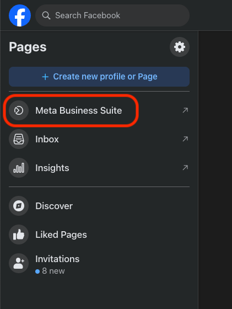Click the Discover compass icon
The width and height of the screenshot is (232, 309).
19,206
